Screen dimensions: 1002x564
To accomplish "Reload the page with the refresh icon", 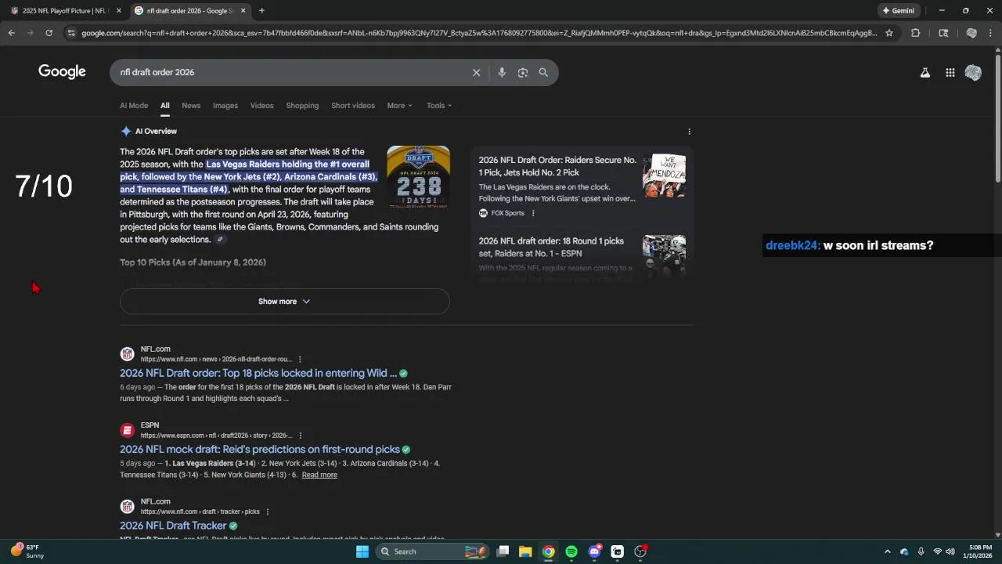I will (x=49, y=33).
